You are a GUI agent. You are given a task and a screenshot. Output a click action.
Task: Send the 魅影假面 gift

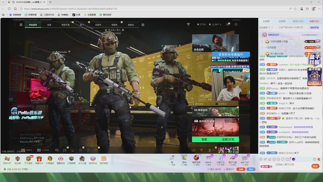pyautogui.click(x=196, y=160)
